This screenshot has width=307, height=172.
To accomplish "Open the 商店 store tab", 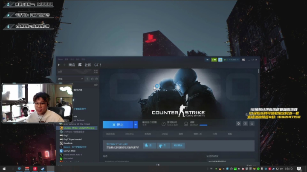I will pos(72,65).
